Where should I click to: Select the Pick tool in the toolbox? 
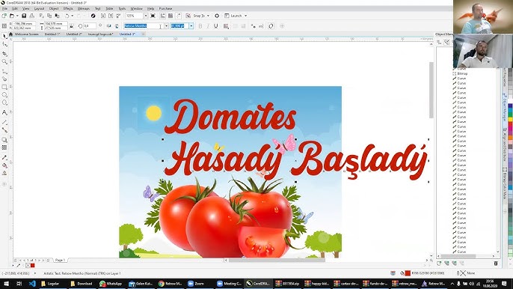point(4,36)
